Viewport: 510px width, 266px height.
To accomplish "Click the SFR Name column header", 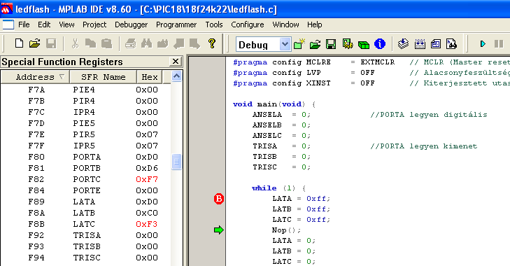I will (x=103, y=77).
